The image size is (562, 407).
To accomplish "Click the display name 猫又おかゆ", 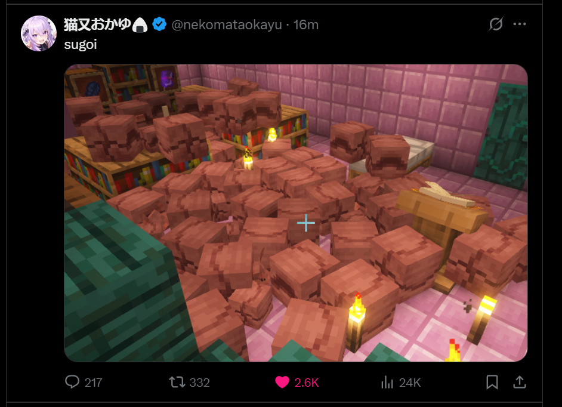I will point(97,24).
